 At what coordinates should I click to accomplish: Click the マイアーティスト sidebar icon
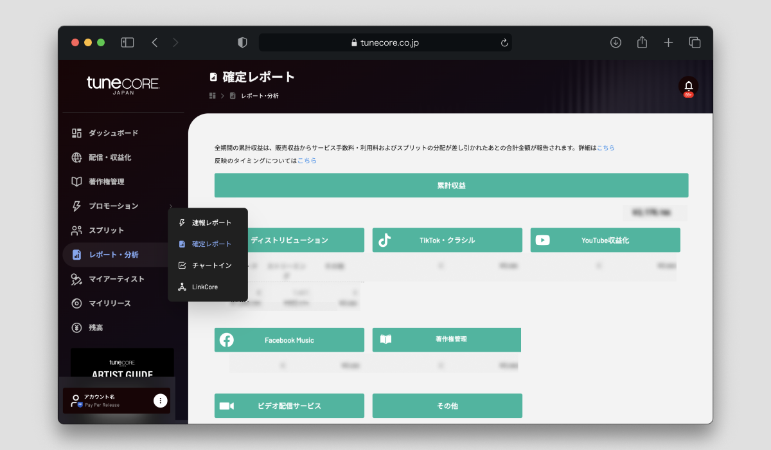pos(76,279)
